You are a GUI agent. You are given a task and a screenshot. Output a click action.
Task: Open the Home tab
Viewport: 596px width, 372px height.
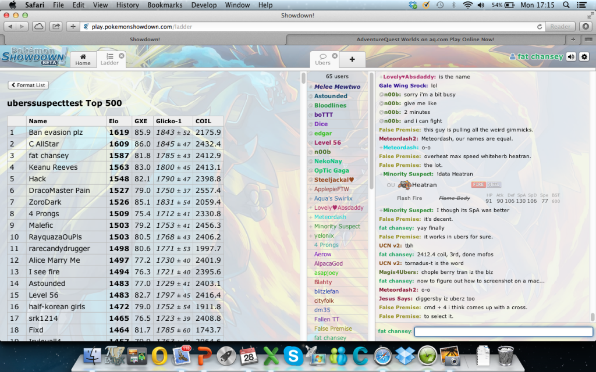(x=83, y=60)
